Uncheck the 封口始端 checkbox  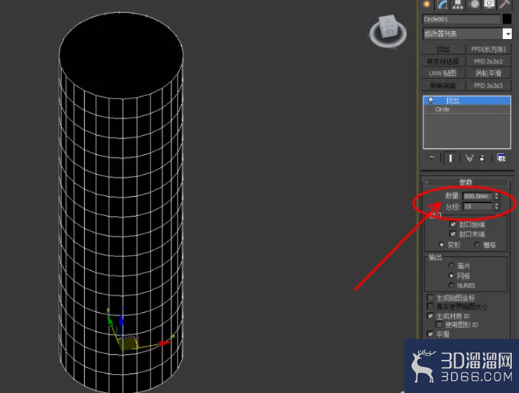(x=453, y=224)
